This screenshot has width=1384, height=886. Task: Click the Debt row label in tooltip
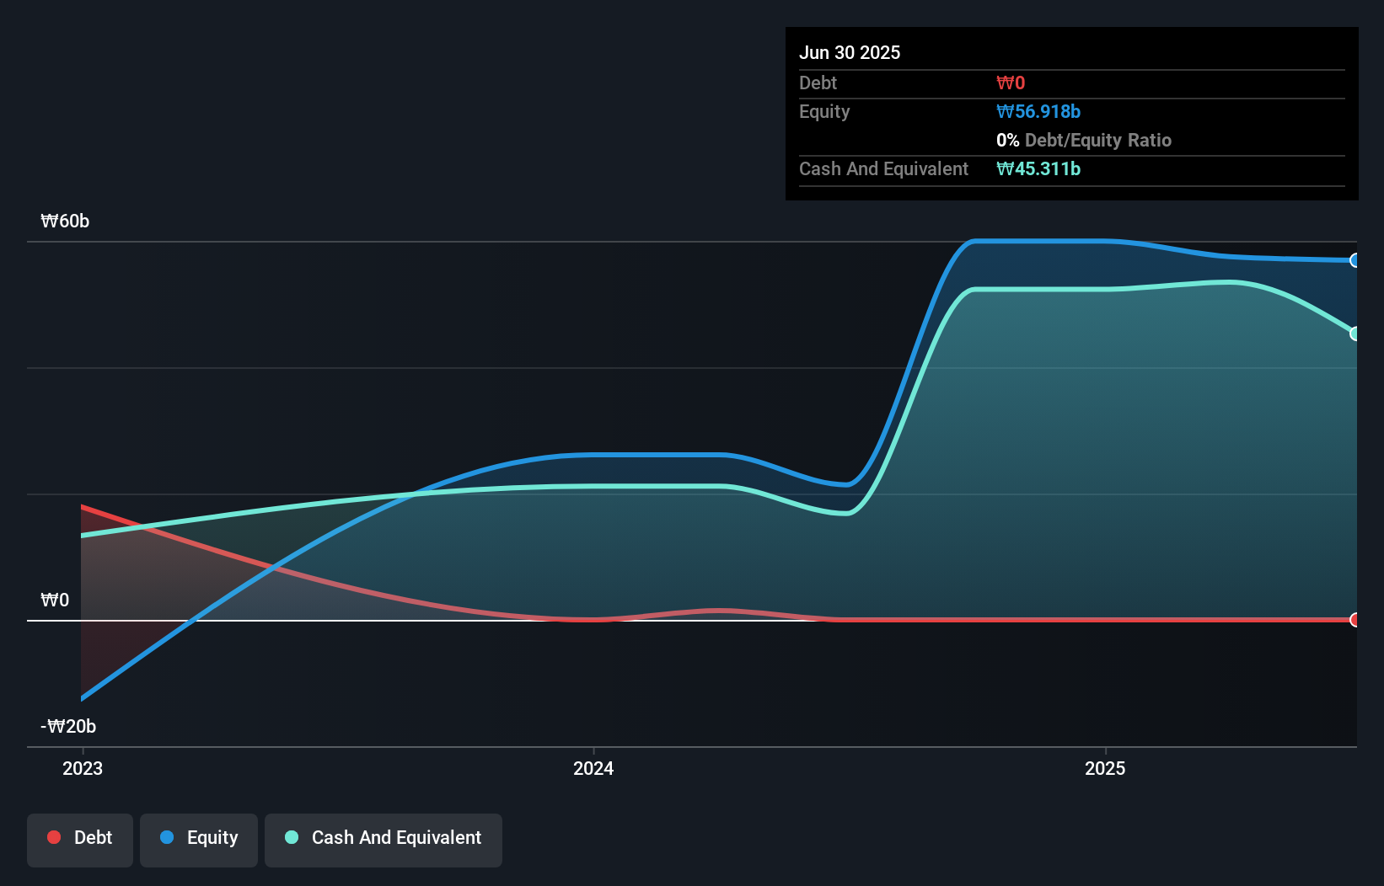[818, 83]
